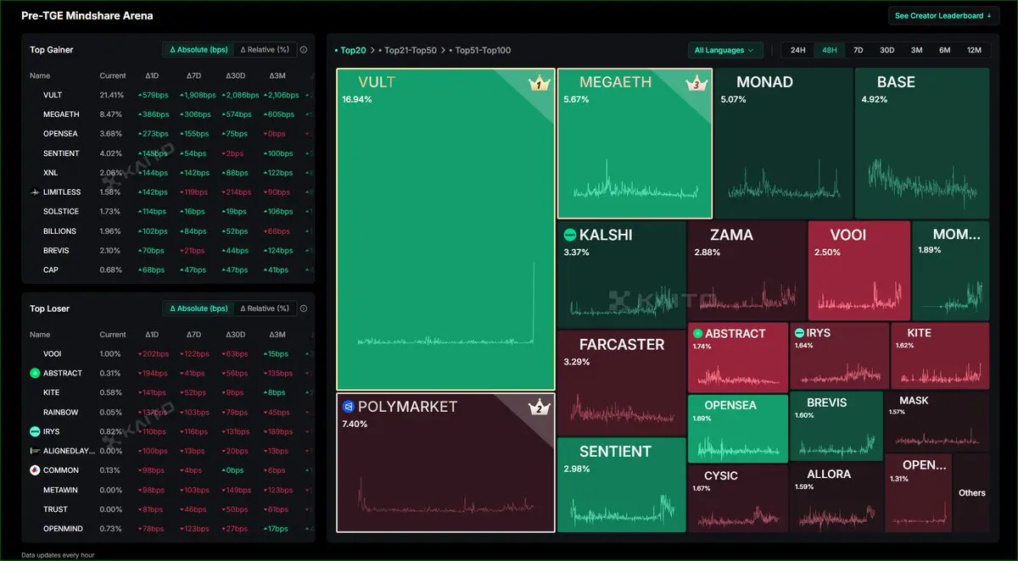Image resolution: width=1018 pixels, height=561 pixels.
Task: Click the Polymarket logo icon in treemap
Action: pyautogui.click(x=348, y=407)
